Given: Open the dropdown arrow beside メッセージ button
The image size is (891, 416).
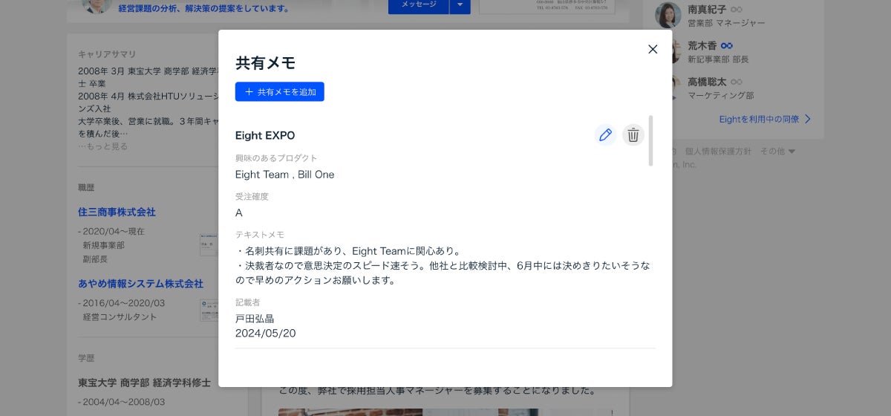Looking at the screenshot, I should point(460,5).
